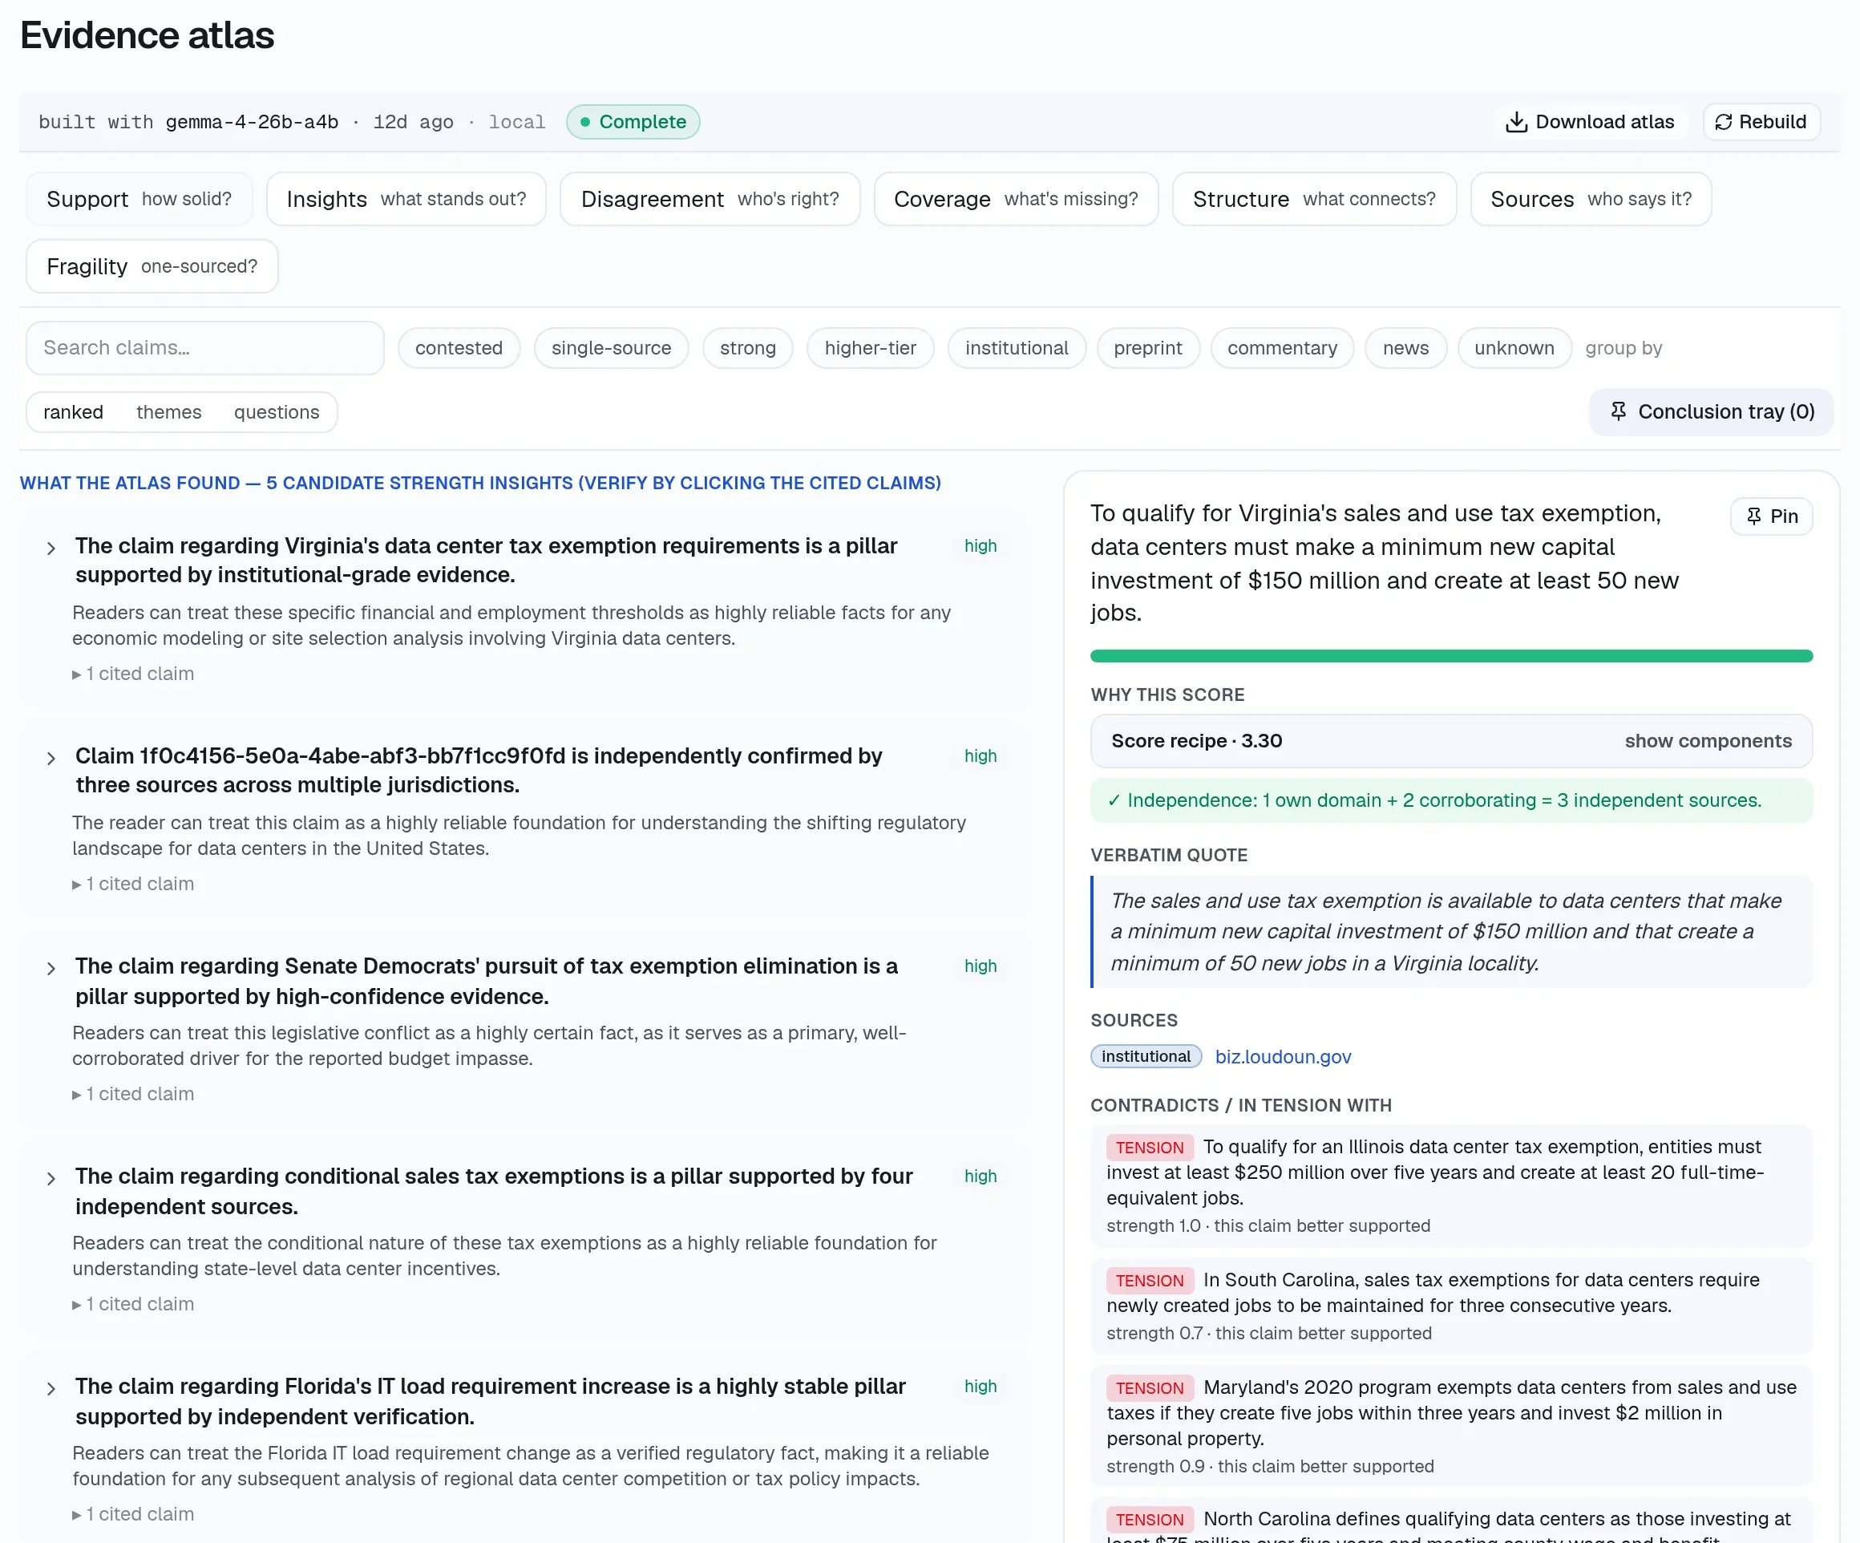The image size is (1860, 1543).
Task: Expand the Florida IT load requirement chevron
Action: pos(51,1388)
